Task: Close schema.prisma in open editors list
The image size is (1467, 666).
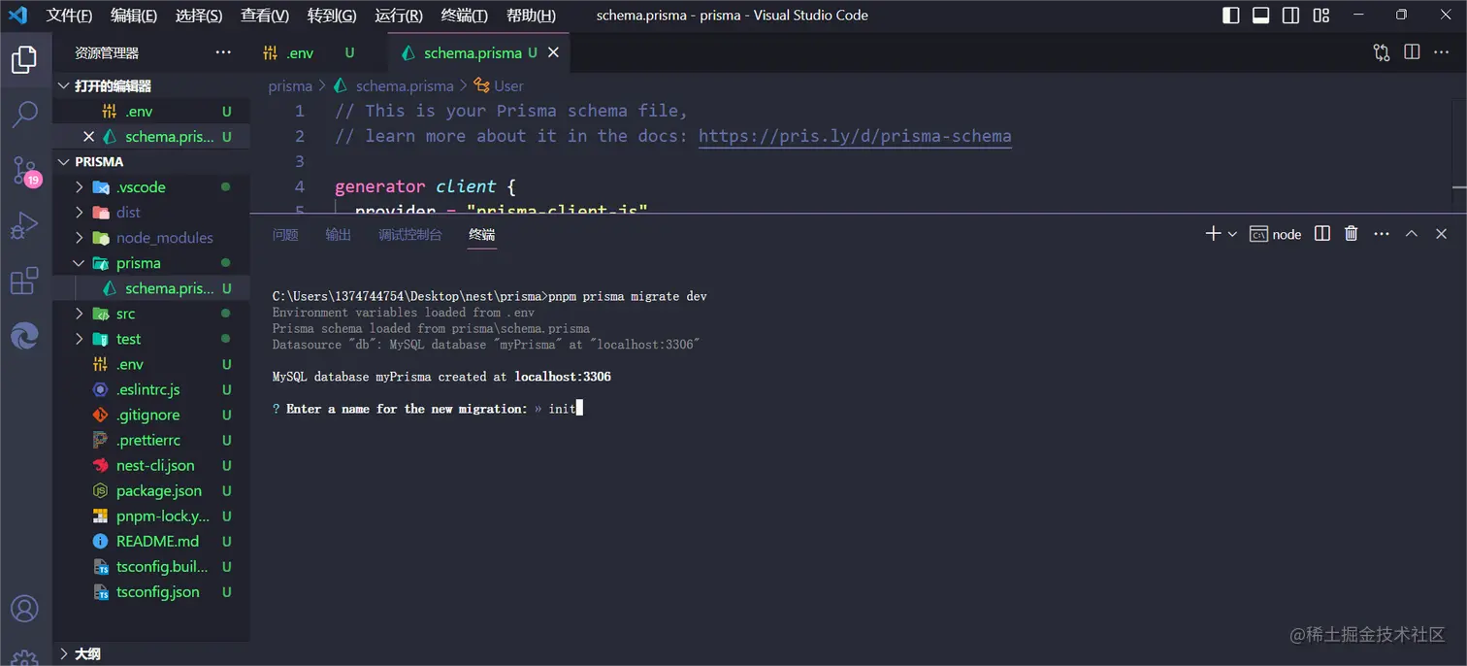Action: 88,137
